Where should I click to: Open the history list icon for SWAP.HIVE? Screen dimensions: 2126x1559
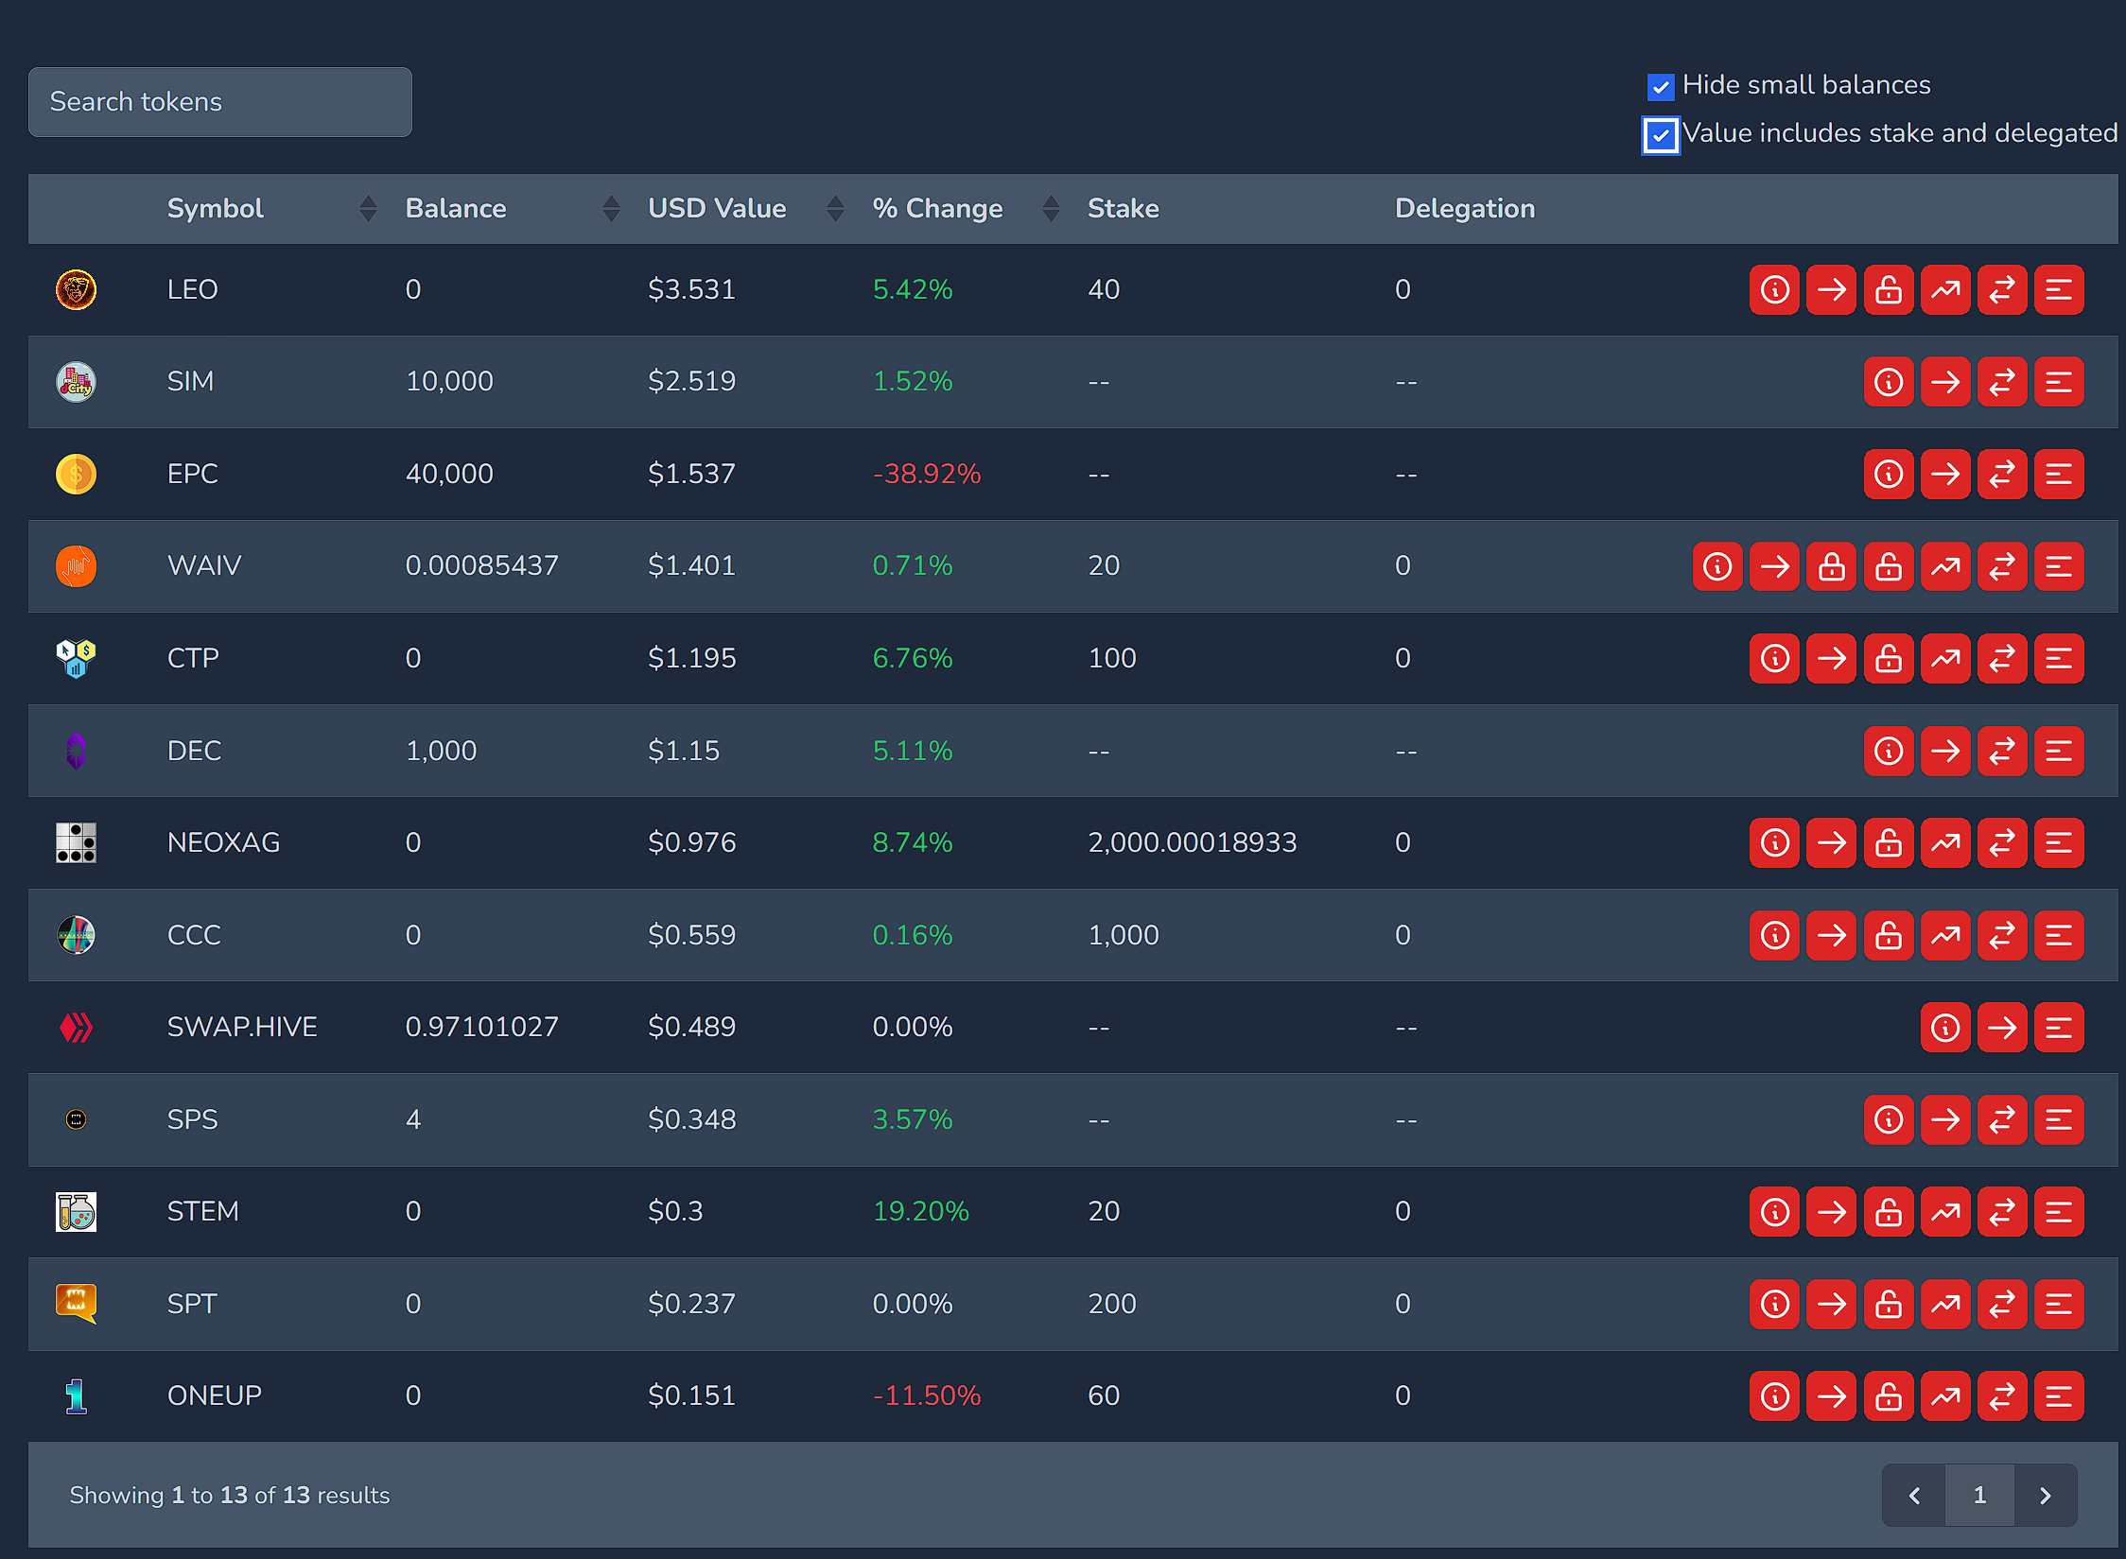(x=2059, y=1027)
